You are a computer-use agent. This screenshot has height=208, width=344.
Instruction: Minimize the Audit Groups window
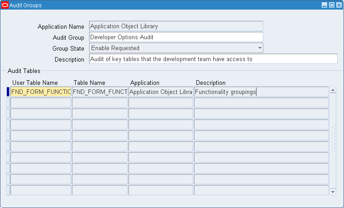(324, 5)
